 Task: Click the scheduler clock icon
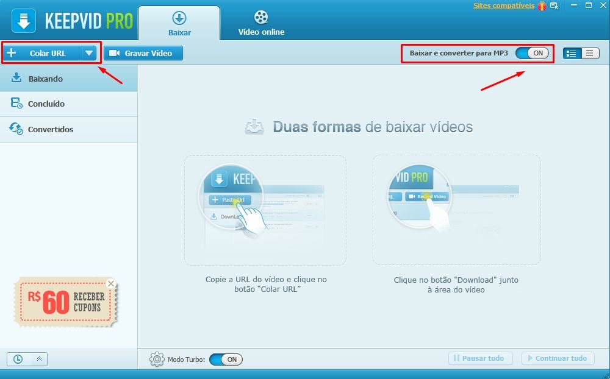18,359
